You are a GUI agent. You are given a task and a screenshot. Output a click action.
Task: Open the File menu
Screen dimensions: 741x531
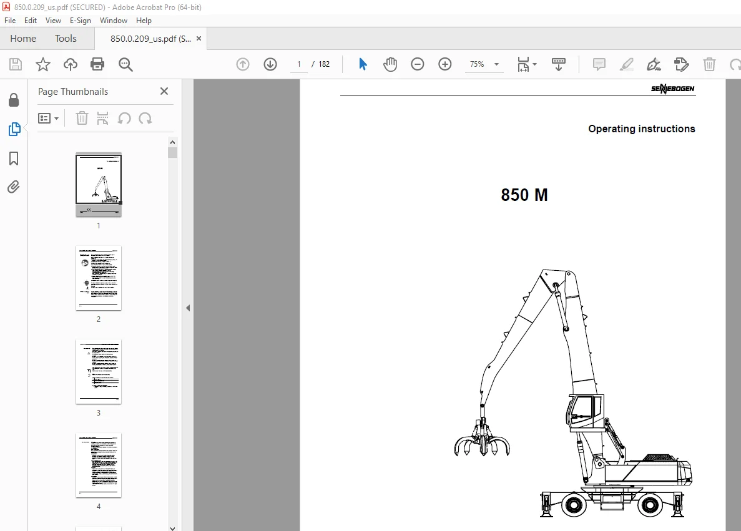10,21
